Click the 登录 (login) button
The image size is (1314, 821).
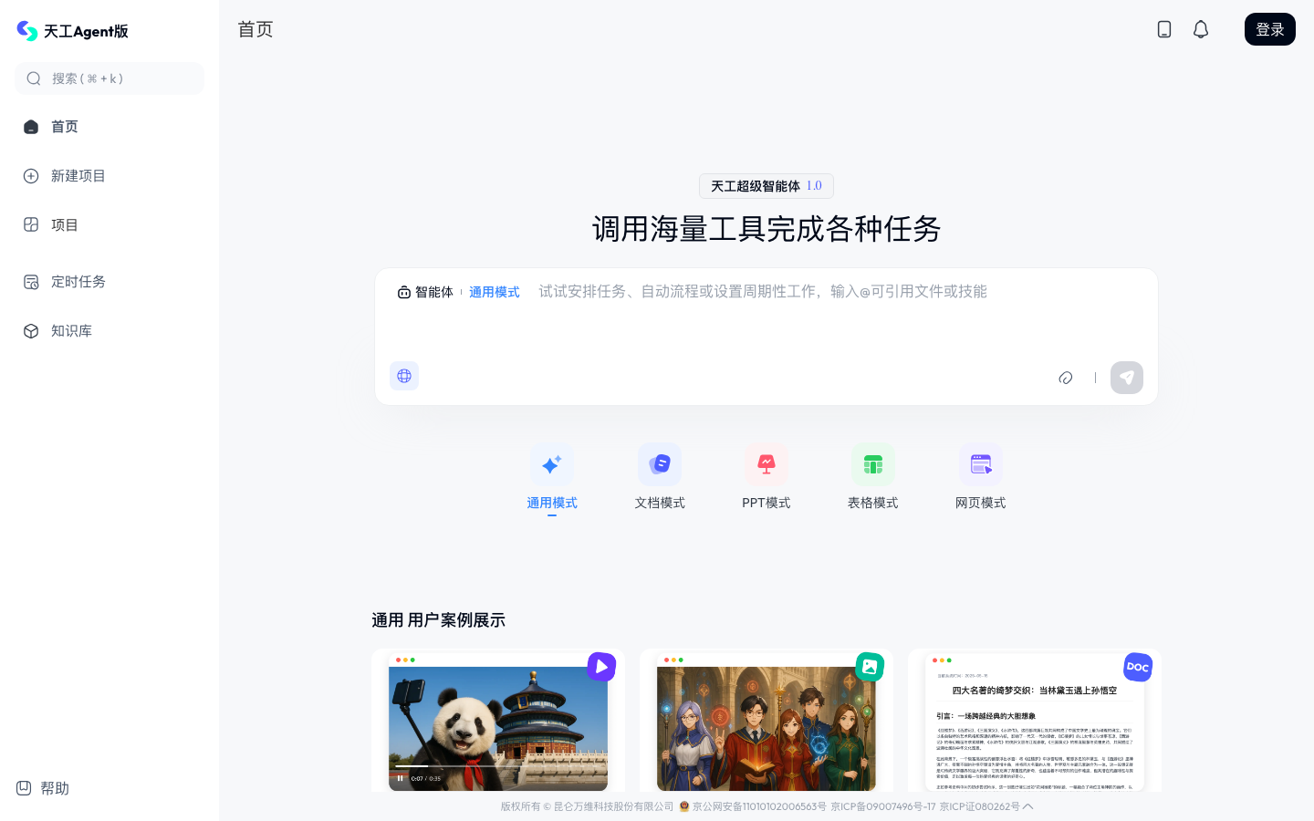point(1269,28)
